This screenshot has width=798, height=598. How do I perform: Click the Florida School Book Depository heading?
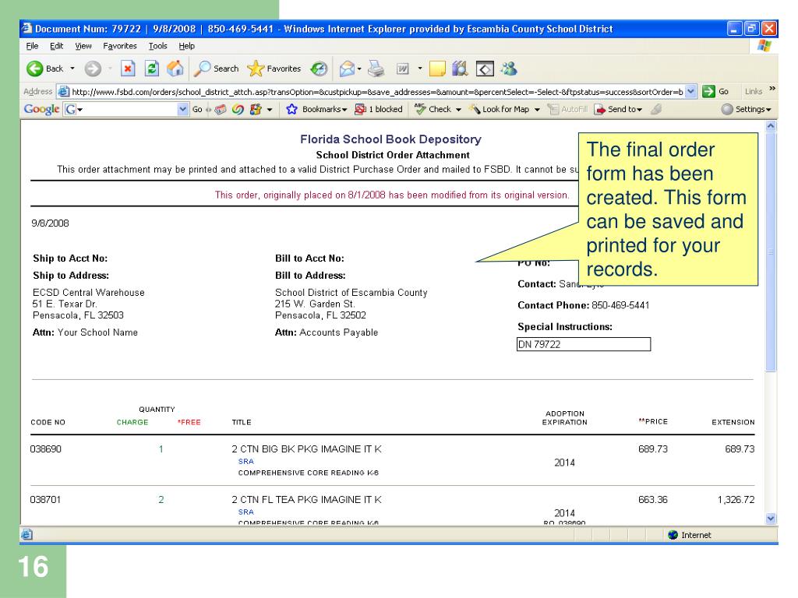390,139
